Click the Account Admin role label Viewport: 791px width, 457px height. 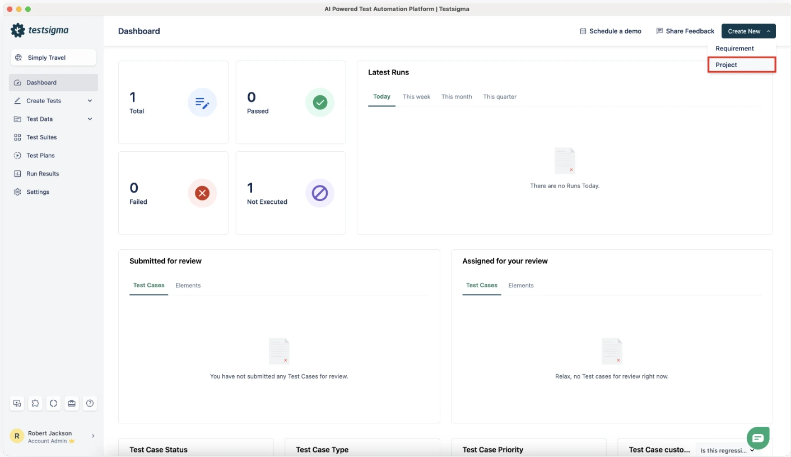tap(48, 441)
